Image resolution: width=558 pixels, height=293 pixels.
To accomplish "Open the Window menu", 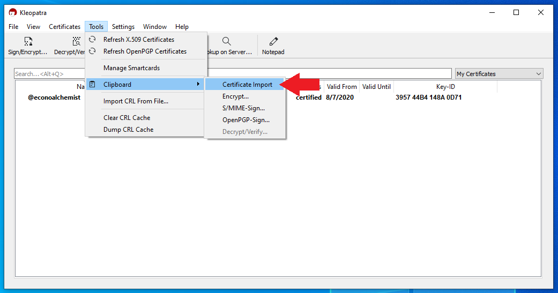I will (x=155, y=27).
